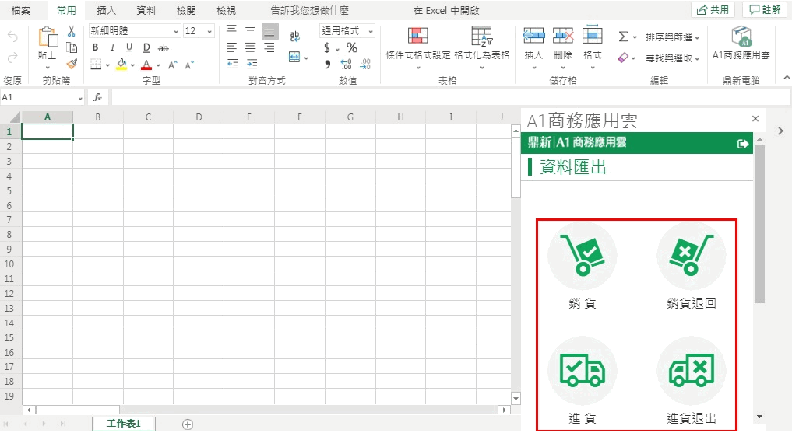The width and height of the screenshot is (792, 433).
Task: Open 排序與篩選 sort and filter
Action: pos(672,37)
